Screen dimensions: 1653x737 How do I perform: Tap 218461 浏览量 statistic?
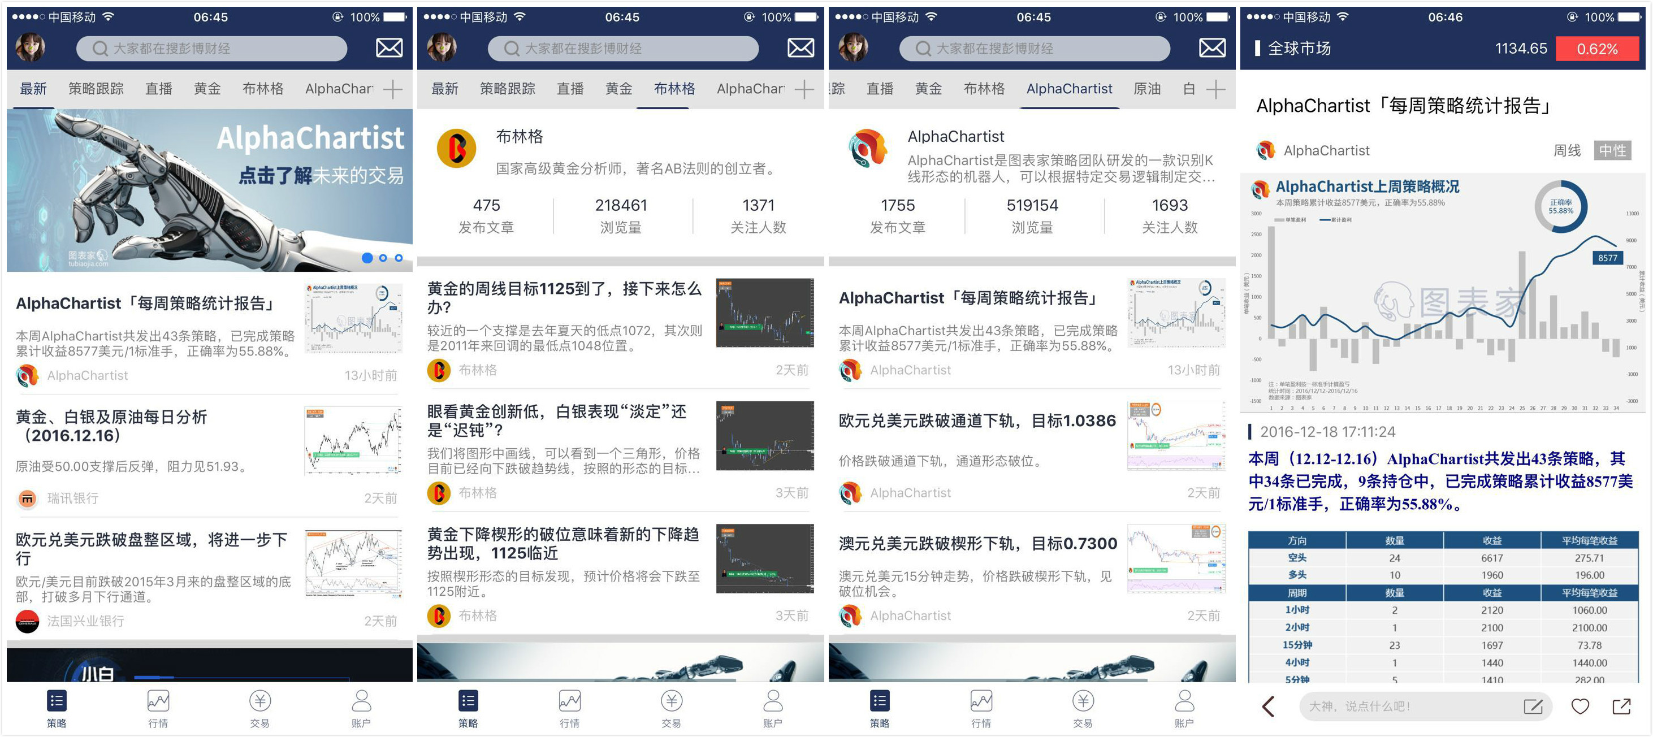[x=621, y=215]
